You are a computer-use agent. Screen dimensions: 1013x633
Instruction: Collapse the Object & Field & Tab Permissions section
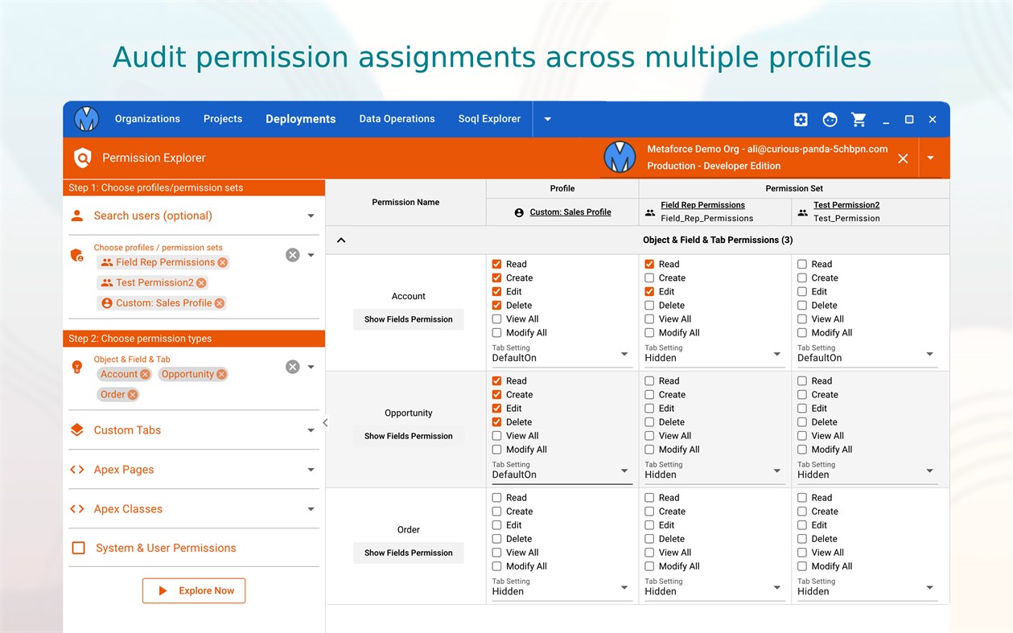point(341,240)
